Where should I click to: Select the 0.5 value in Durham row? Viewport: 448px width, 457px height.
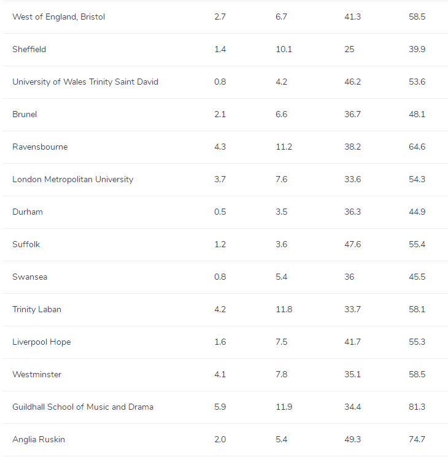(x=220, y=212)
